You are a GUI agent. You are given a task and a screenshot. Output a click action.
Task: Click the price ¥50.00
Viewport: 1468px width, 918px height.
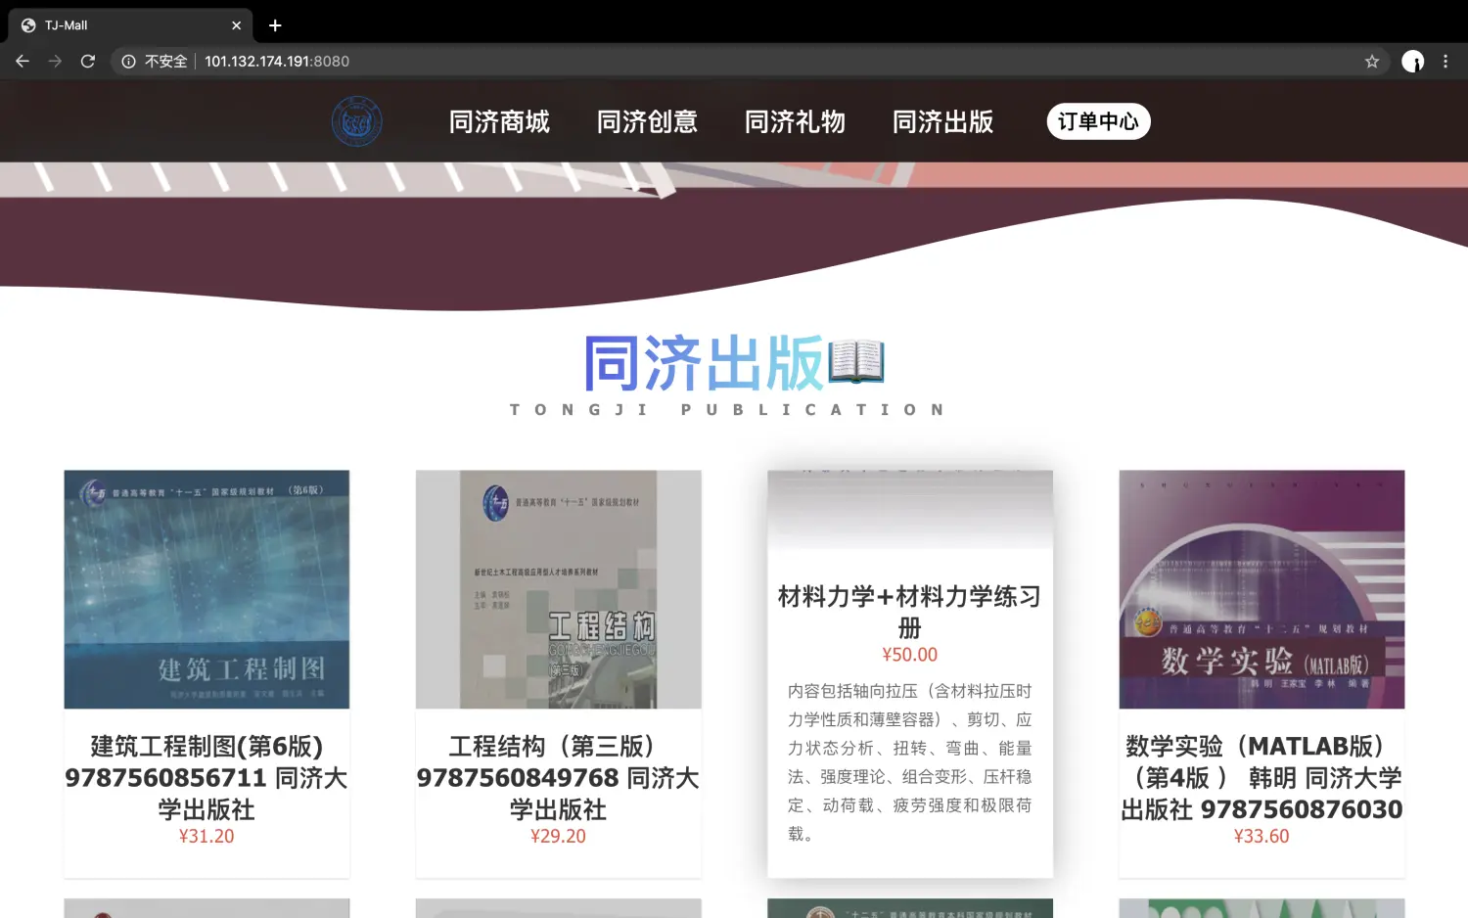pos(909,655)
